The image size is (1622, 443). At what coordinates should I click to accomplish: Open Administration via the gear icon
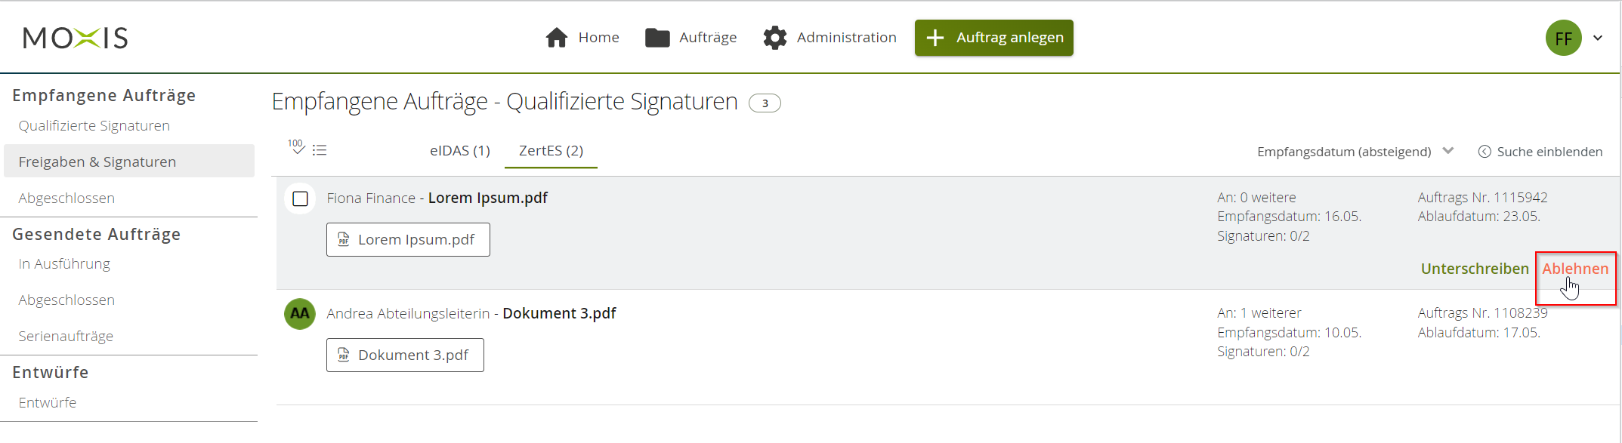(x=775, y=38)
